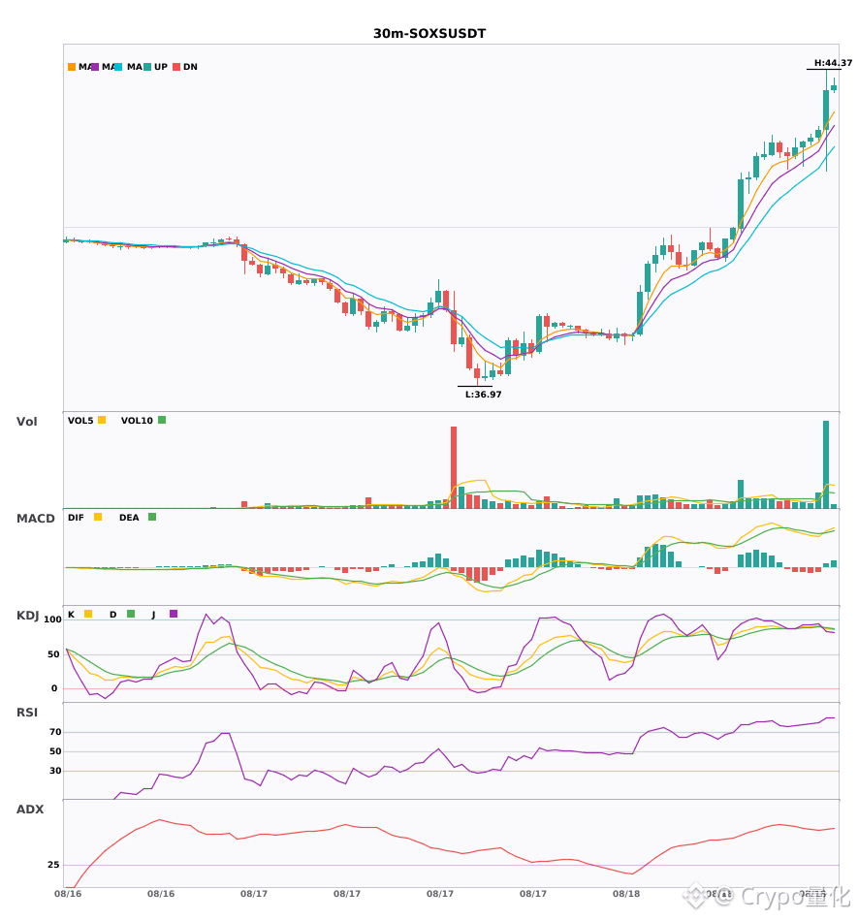Click the H:44.37 high price label

833,63
